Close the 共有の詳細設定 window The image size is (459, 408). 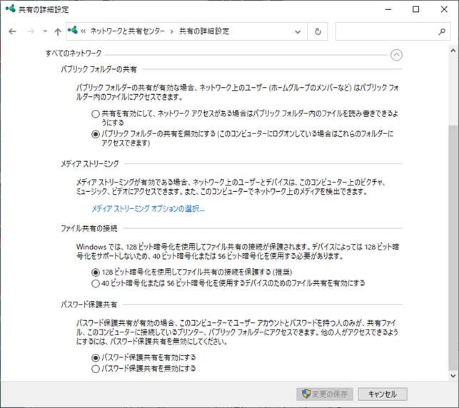pyautogui.click(x=444, y=9)
